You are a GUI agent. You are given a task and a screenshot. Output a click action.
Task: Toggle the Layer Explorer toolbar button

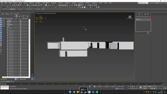click(x=77, y=5)
